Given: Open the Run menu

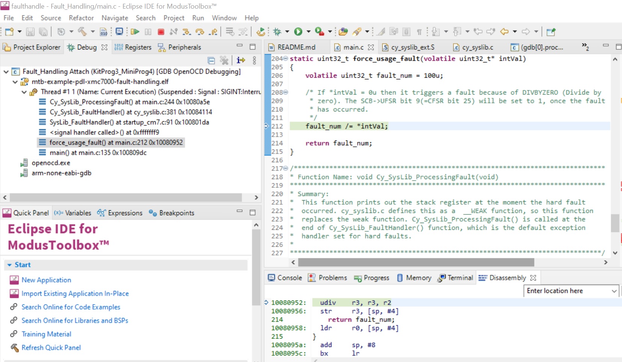Looking at the screenshot, I should 198,18.
